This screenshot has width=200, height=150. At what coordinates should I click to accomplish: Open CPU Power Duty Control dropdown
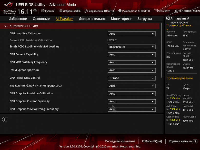click(x=132, y=78)
